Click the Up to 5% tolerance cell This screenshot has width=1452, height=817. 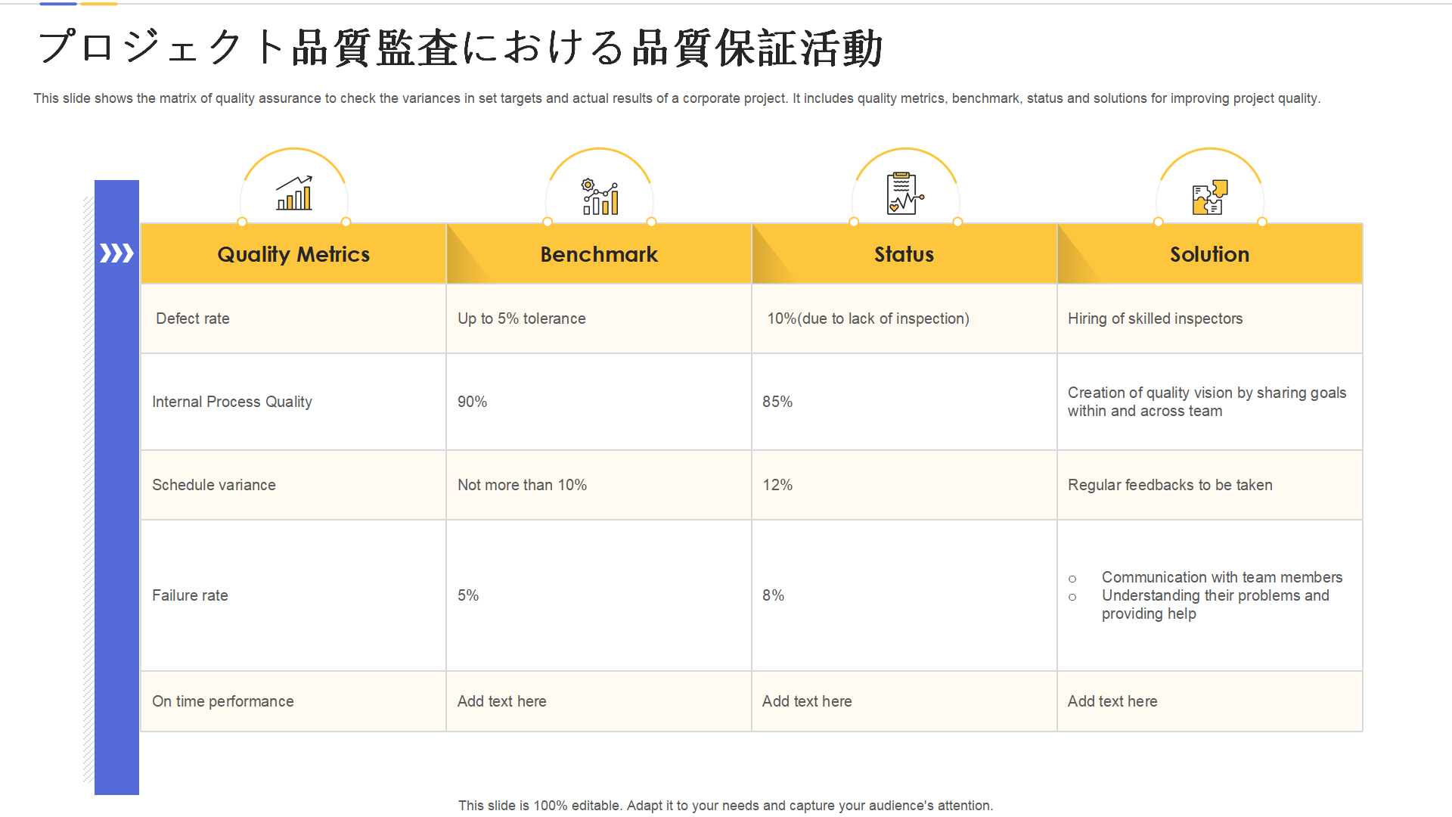[599, 318]
